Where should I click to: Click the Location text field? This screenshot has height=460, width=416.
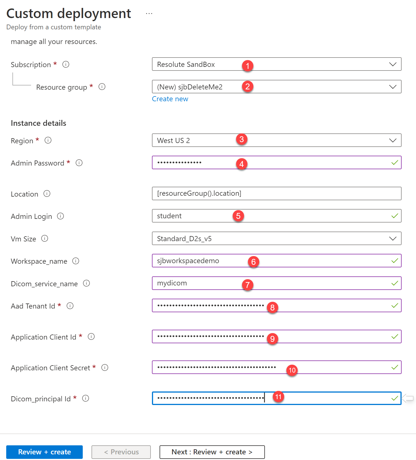click(x=276, y=193)
